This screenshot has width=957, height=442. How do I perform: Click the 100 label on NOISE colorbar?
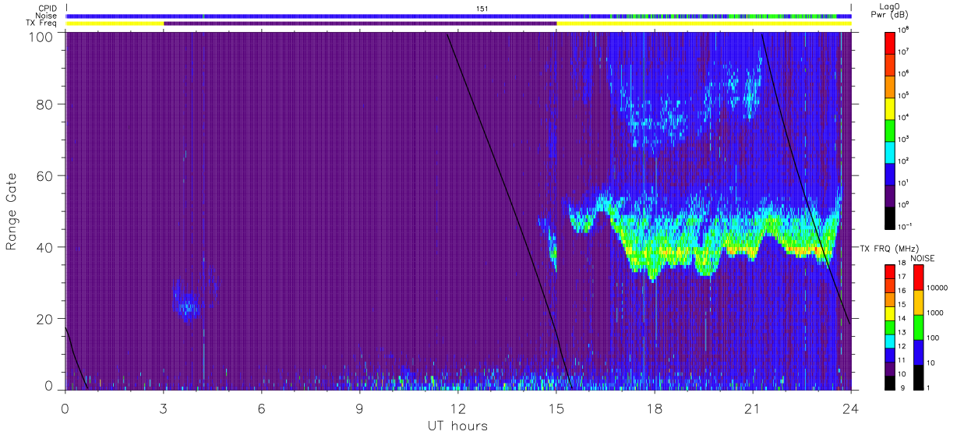[933, 338]
